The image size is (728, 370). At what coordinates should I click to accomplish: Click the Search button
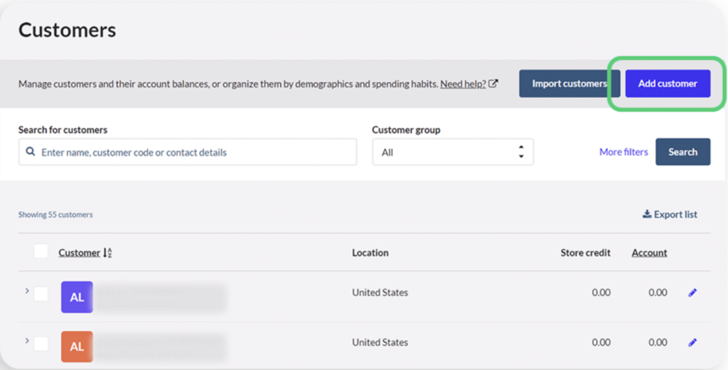coord(682,152)
